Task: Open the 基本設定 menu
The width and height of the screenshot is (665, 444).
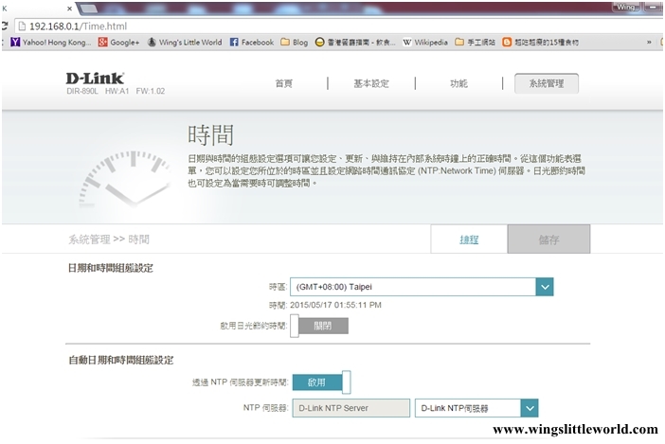Action: click(x=370, y=83)
